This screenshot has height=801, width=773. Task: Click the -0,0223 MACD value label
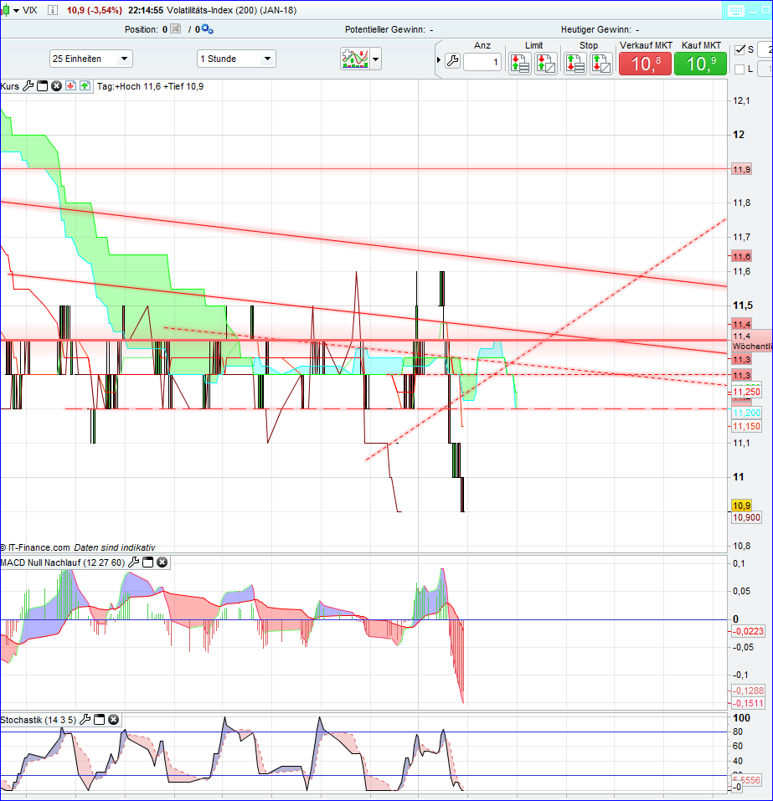[x=748, y=631]
